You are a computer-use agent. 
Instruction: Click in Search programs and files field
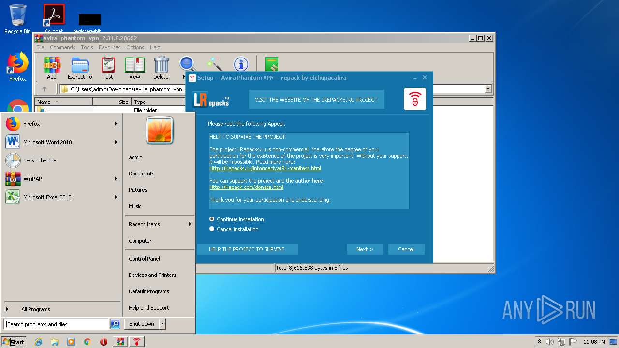57,324
